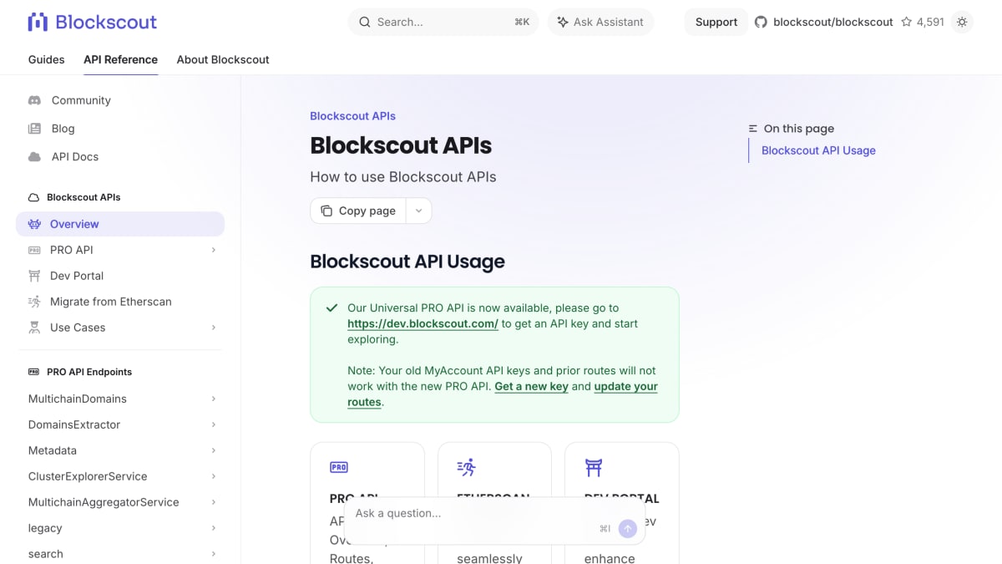Switch to the API Reference tab
This screenshot has width=1002, height=564.
coord(120,59)
